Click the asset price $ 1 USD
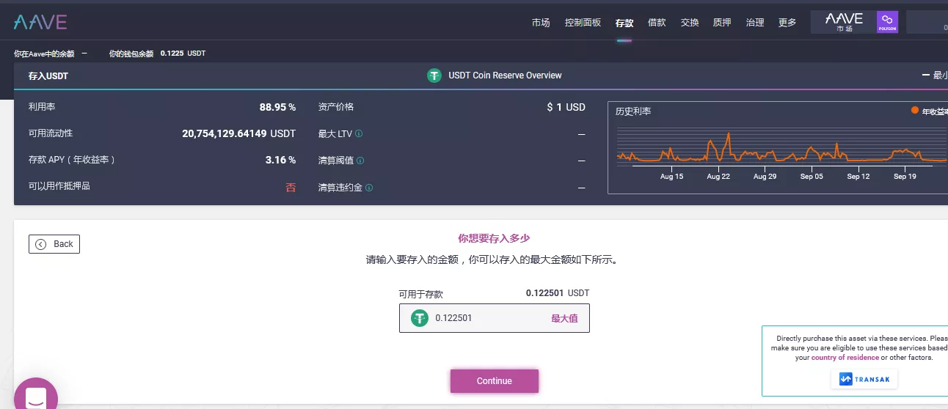This screenshot has height=409, width=948. pyautogui.click(x=566, y=107)
